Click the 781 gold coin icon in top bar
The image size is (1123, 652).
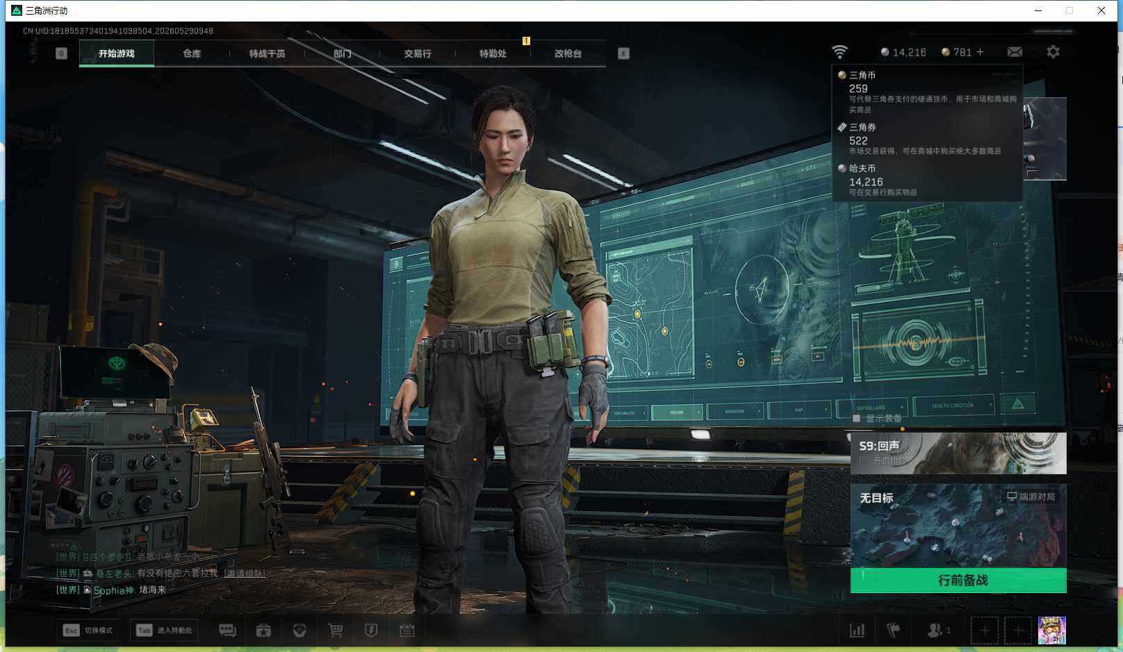tap(945, 52)
